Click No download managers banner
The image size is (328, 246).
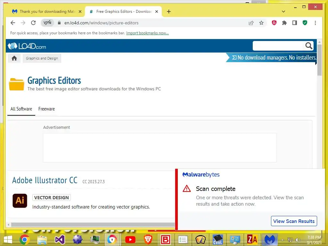pos(272,58)
